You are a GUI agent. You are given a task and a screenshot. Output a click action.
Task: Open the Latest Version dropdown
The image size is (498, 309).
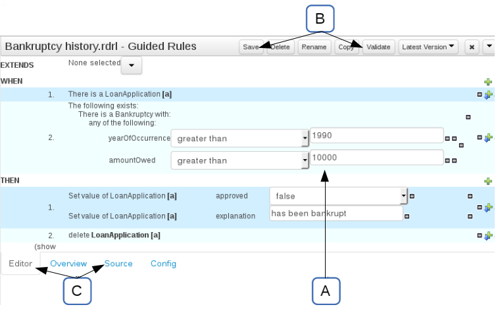[x=429, y=47]
